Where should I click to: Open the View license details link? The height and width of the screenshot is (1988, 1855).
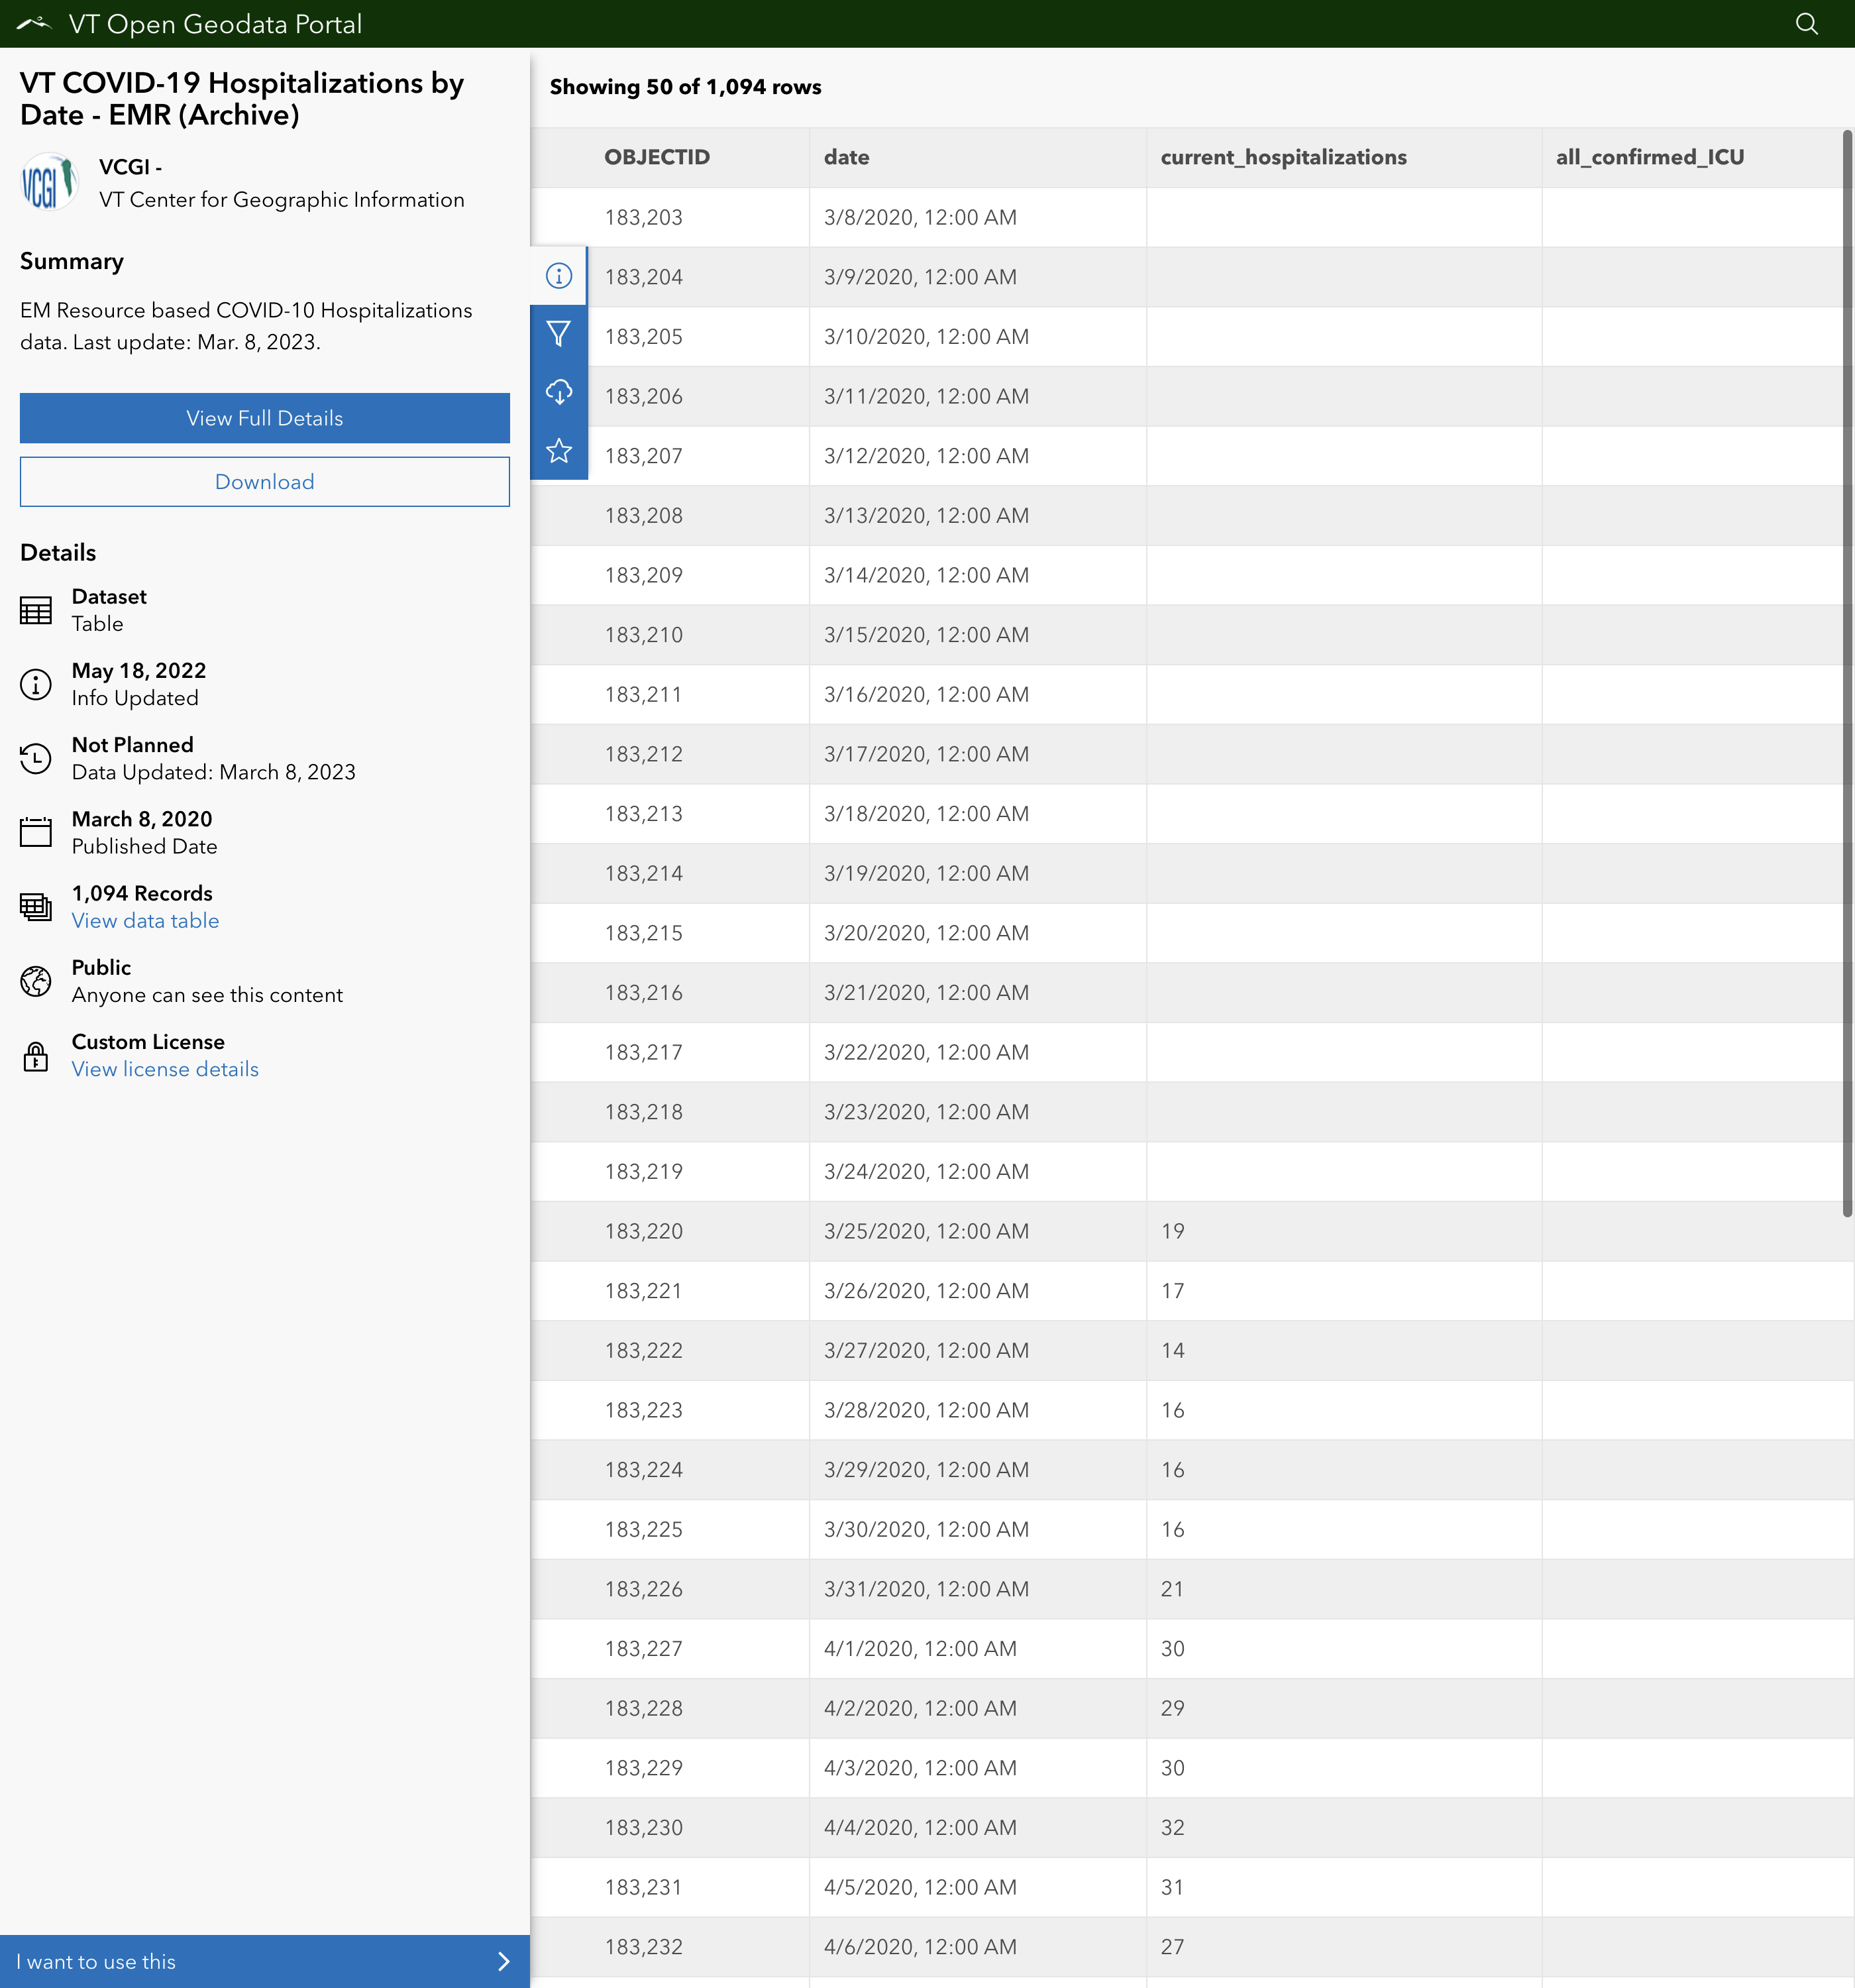(x=165, y=1069)
